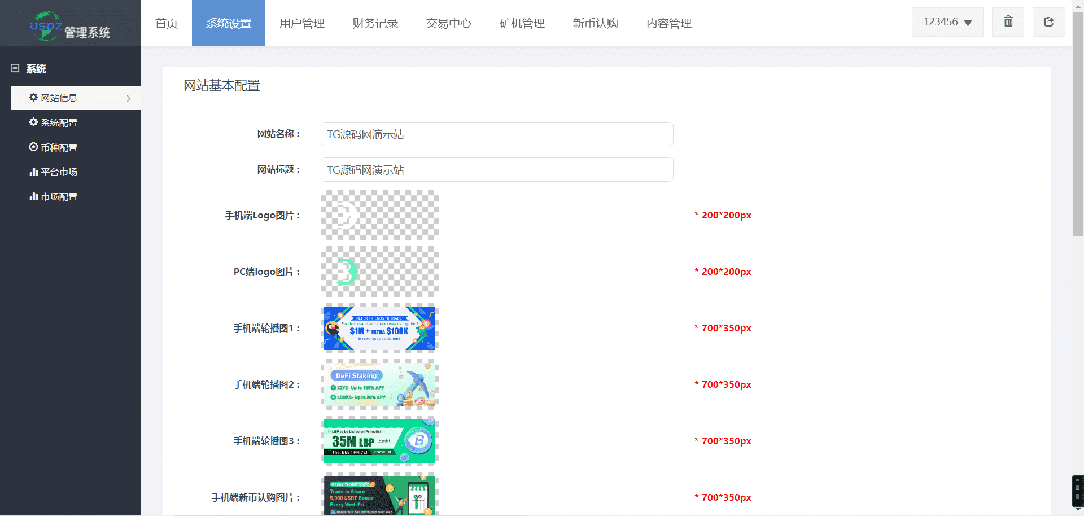Open the 123456 user dropdown

[x=947, y=22]
